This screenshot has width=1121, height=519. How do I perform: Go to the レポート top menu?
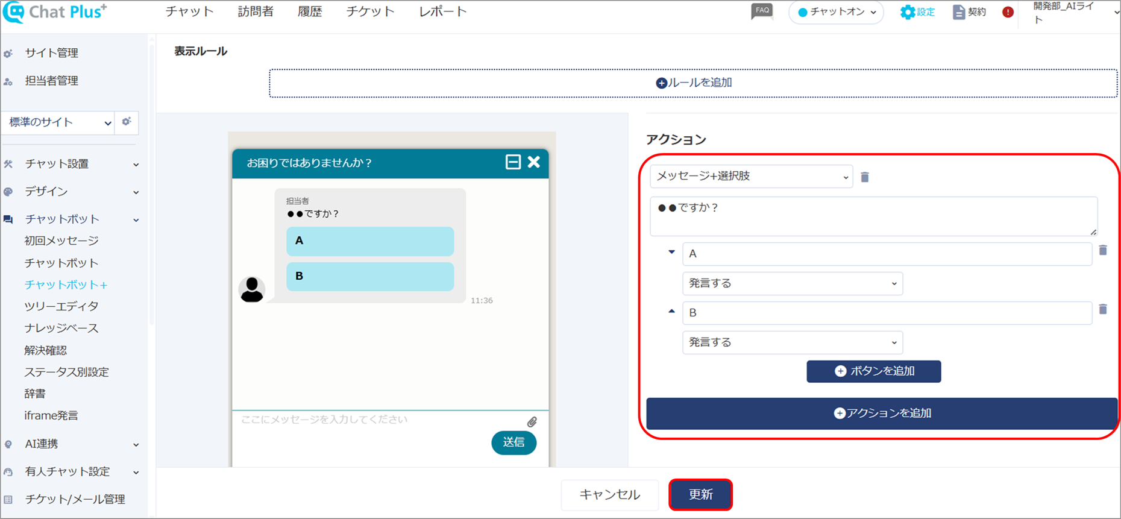[x=443, y=12]
